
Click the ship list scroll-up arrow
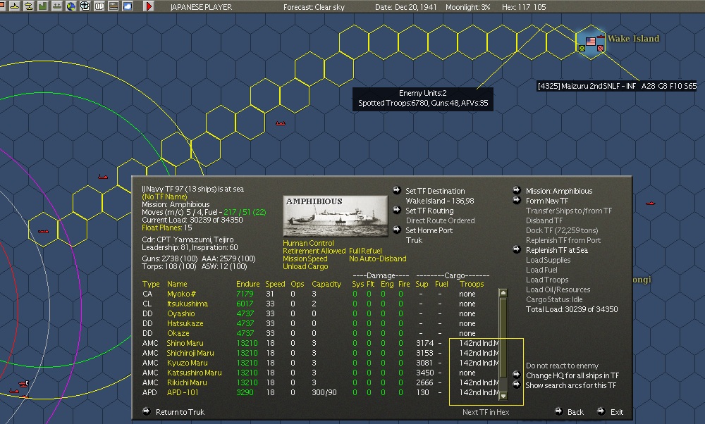(503, 293)
